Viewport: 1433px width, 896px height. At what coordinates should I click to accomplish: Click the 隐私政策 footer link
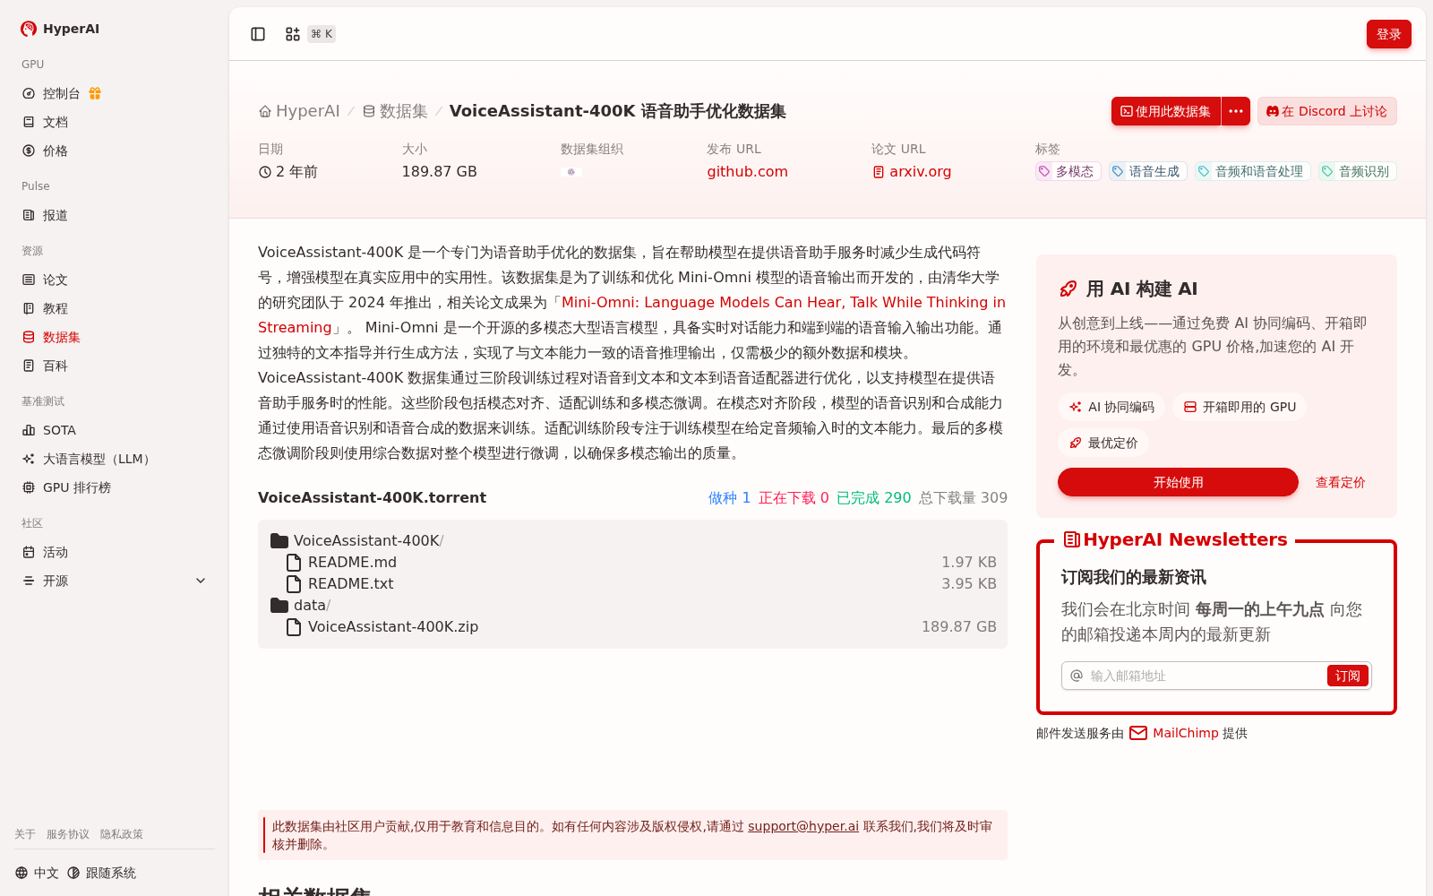[x=122, y=834]
